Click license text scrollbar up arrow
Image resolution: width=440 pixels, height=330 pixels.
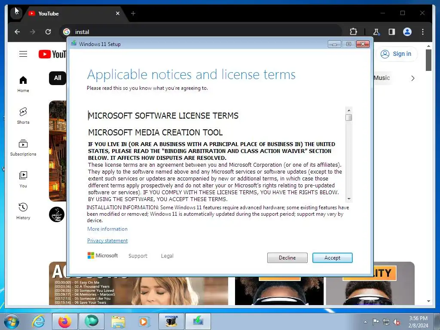[x=349, y=110]
